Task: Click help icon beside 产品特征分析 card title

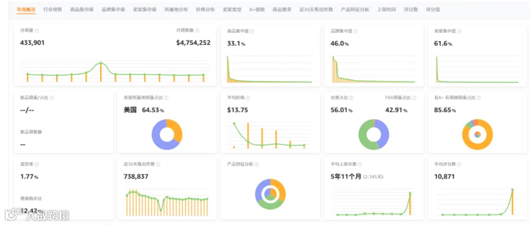Action: [257, 164]
